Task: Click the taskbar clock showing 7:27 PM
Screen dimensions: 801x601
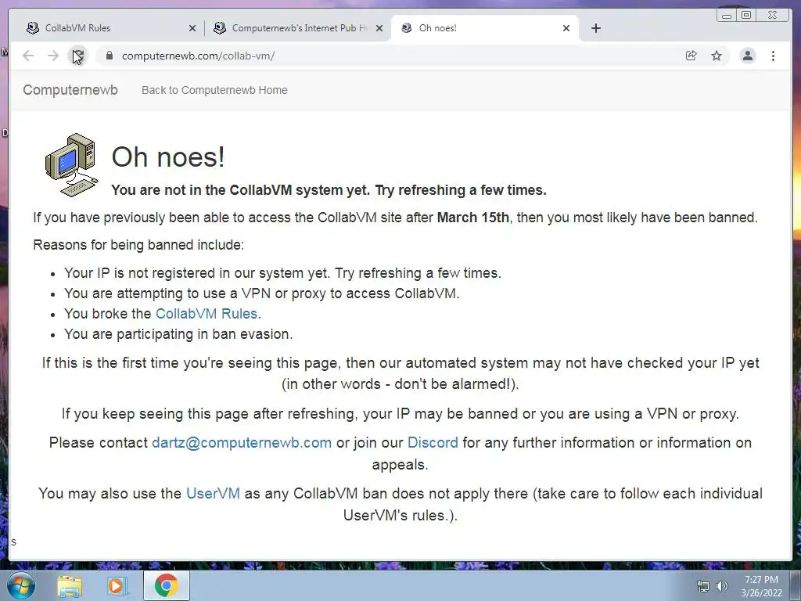Action: coord(761,585)
